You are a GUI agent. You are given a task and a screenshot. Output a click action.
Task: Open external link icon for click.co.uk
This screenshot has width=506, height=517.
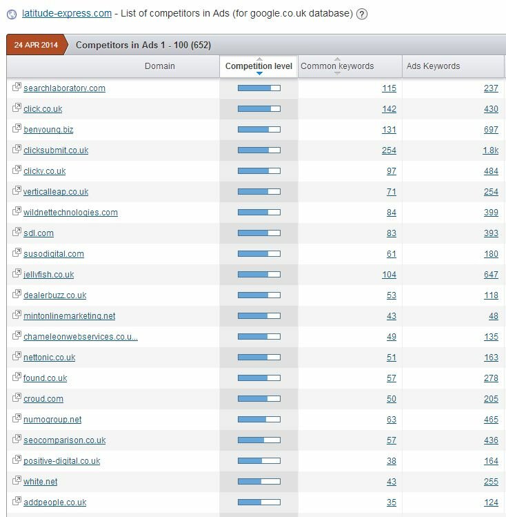(x=17, y=108)
